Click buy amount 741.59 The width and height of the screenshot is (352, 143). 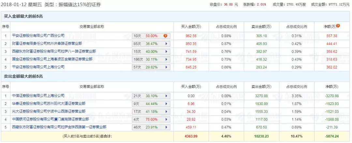[x=192, y=51]
